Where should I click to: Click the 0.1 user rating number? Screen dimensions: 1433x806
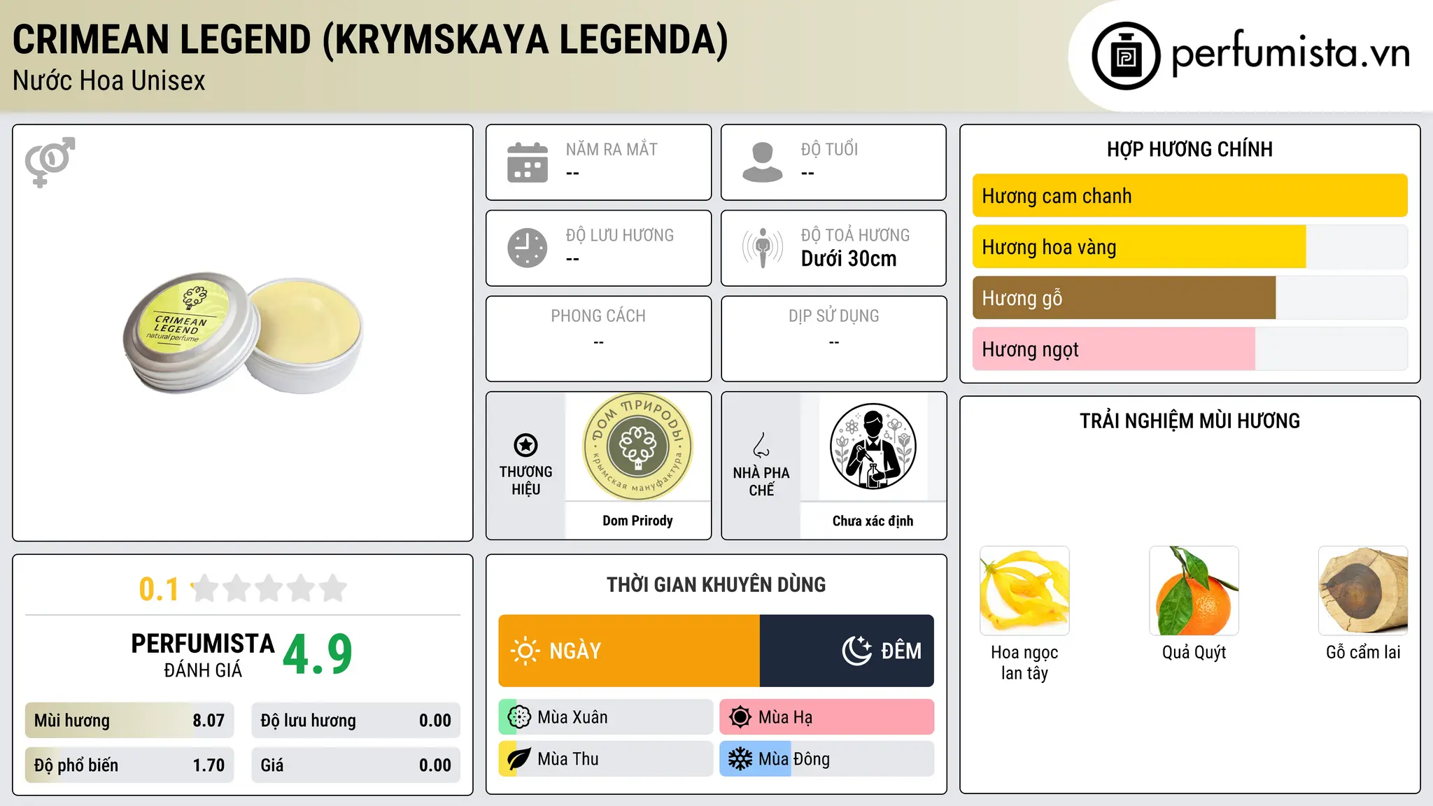tap(159, 589)
